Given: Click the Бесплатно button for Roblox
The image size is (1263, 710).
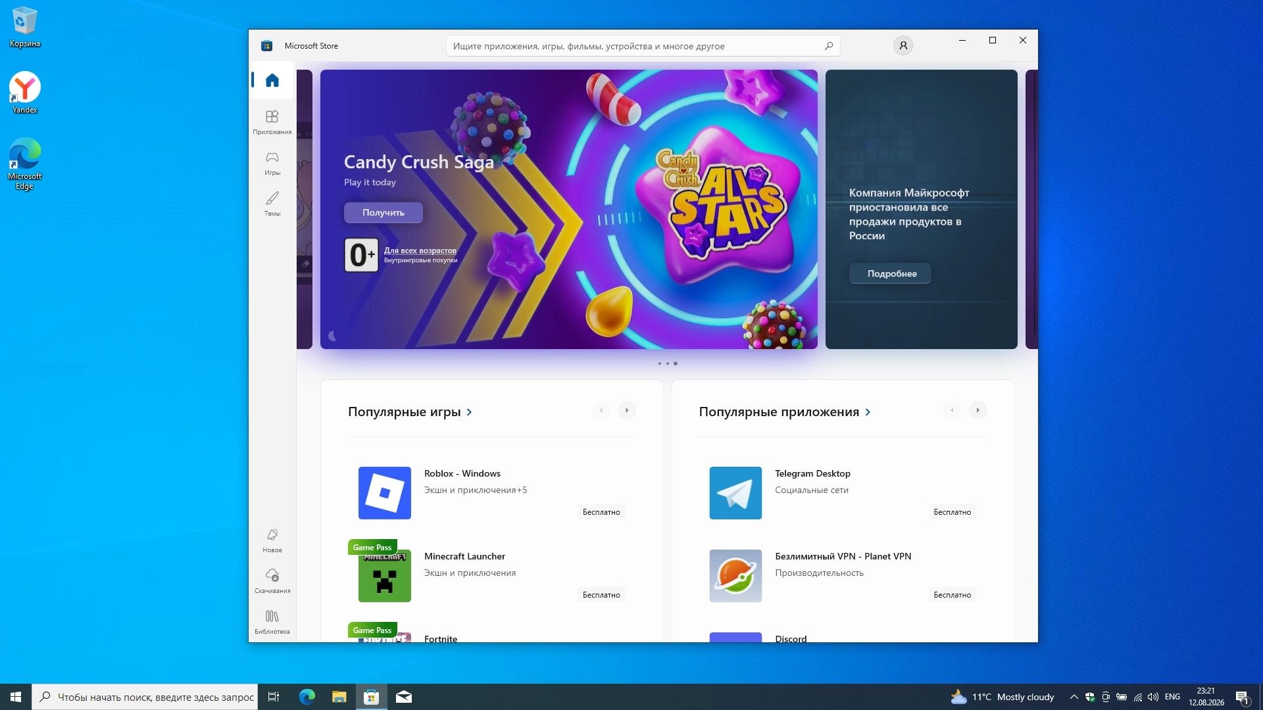Looking at the screenshot, I should pyautogui.click(x=601, y=511).
